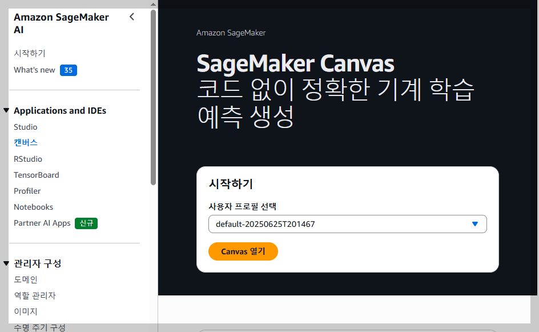Open 역할 관리자 in the sidebar
The height and width of the screenshot is (332, 539).
coord(35,295)
